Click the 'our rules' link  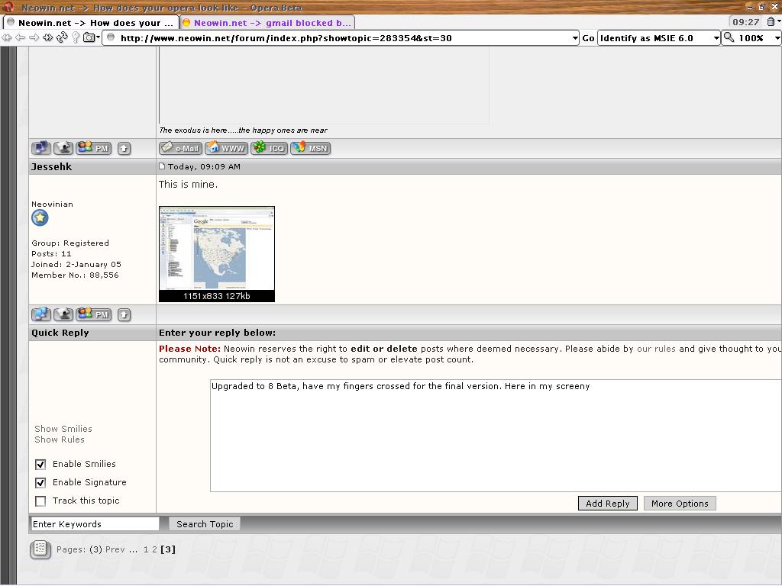(x=656, y=349)
